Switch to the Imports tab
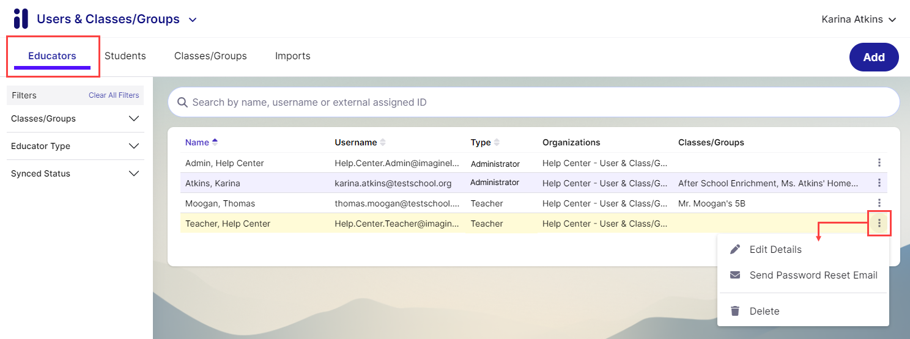 [x=292, y=56]
